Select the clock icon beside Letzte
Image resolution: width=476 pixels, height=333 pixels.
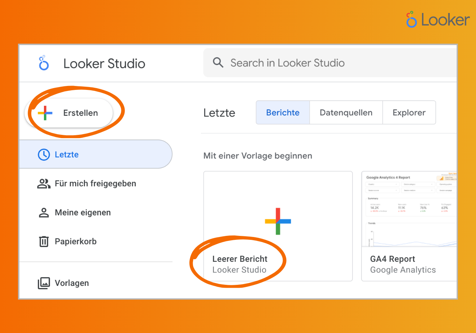click(x=43, y=154)
